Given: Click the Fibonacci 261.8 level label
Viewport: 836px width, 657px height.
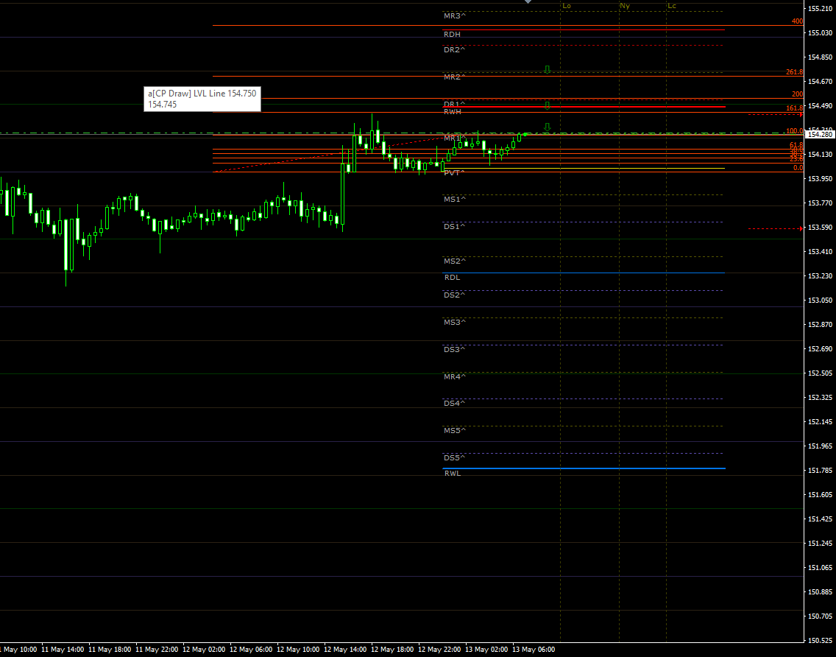Looking at the screenshot, I should pyautogui.click(x=794, y=72).
